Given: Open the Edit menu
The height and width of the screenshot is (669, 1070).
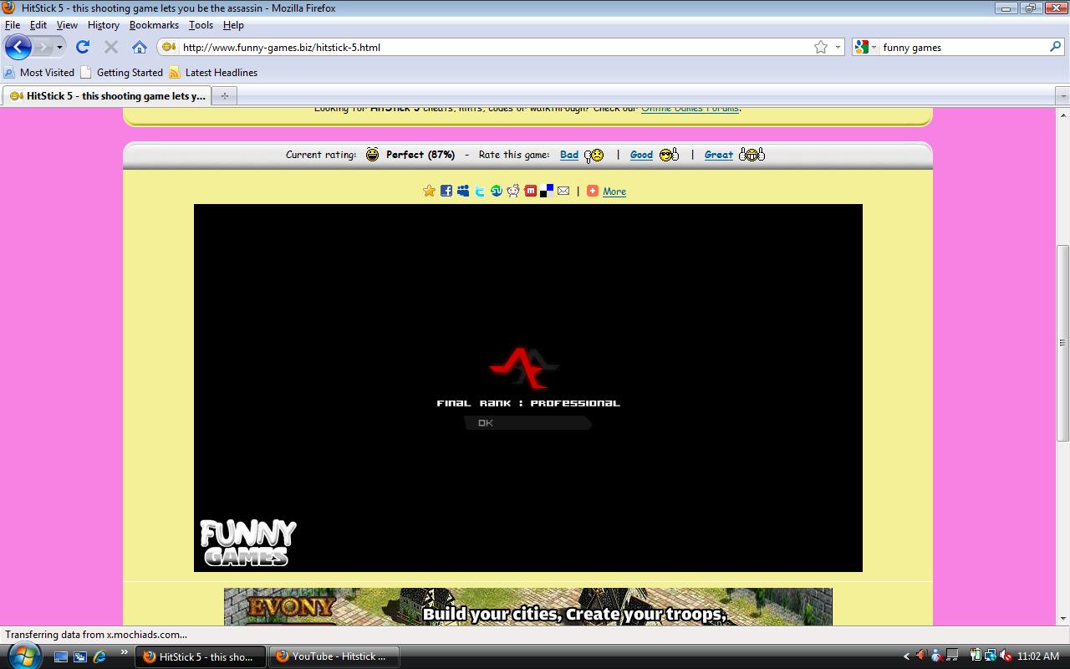Looking at the screenshot, I should point(38,25).
